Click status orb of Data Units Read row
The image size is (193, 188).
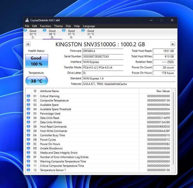(x=29, y=118)
